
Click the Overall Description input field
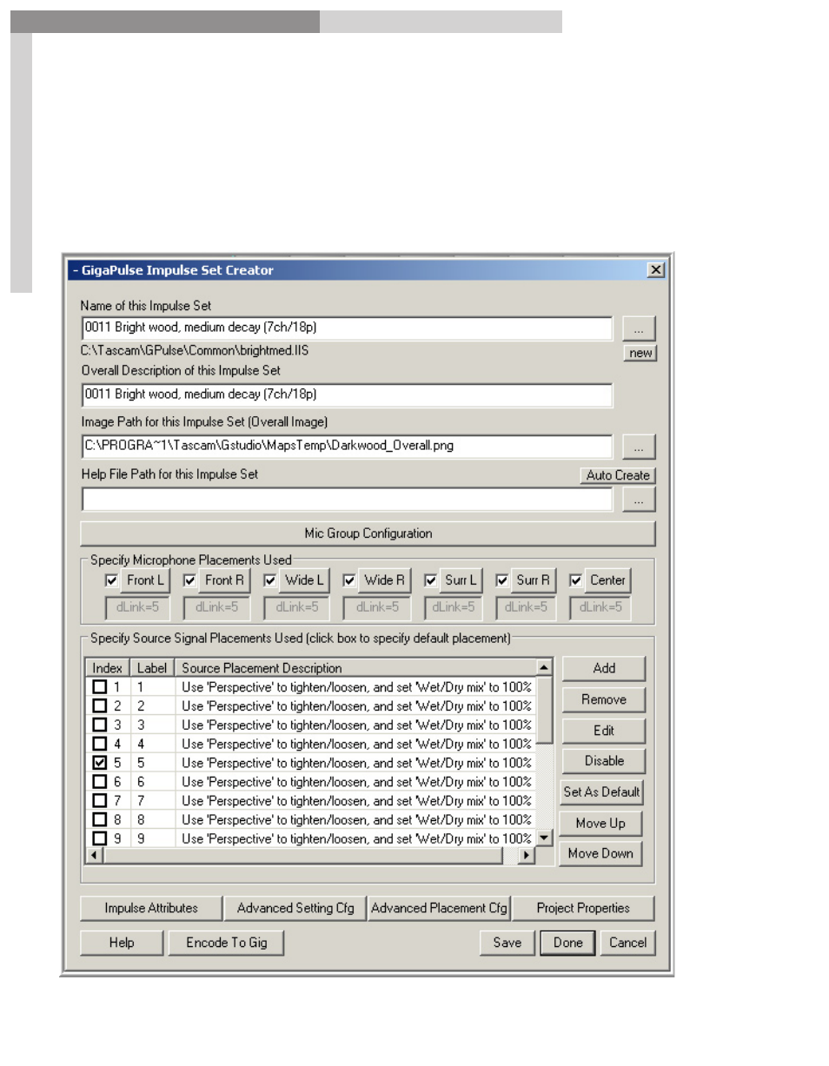347,395
